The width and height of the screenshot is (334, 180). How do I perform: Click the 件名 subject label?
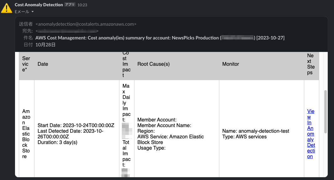(28, 38)
